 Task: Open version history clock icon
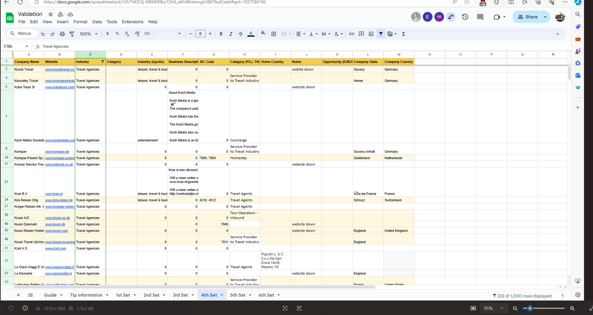pyautogui.click(x=465, y=17)
